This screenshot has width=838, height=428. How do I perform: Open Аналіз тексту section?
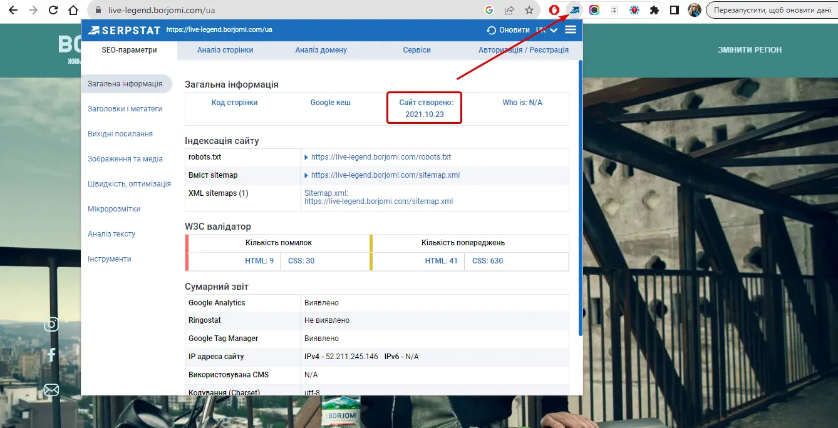(x=111, y=234)
